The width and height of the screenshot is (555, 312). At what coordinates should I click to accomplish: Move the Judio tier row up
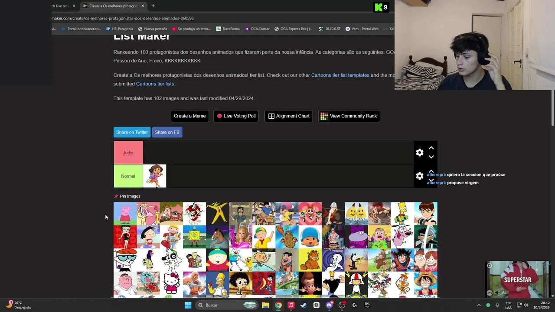(431, 148)
